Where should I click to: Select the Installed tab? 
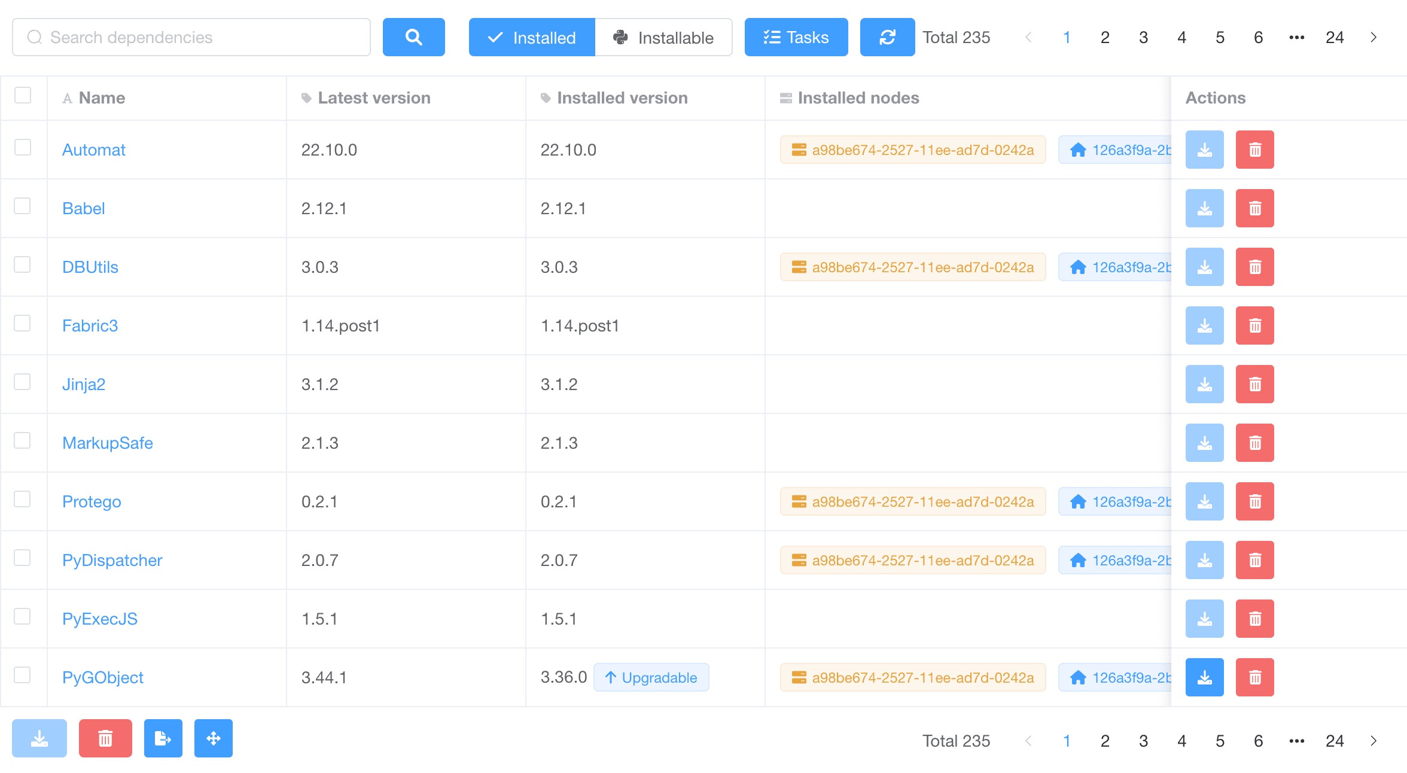[x=532, y=37]
